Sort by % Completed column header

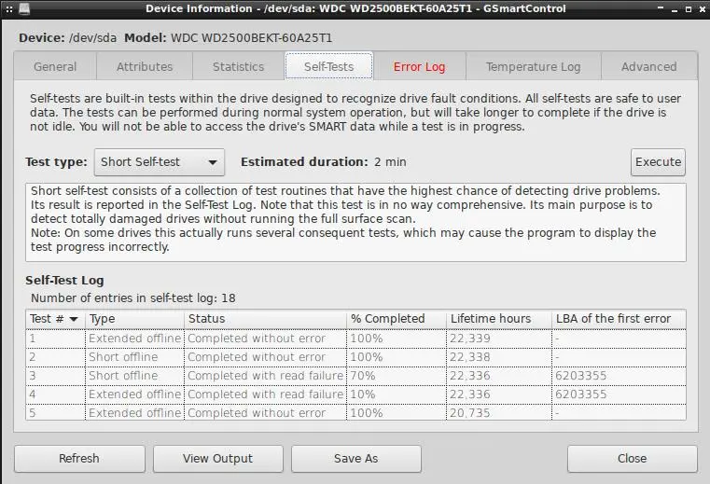(x=397, y=319)
